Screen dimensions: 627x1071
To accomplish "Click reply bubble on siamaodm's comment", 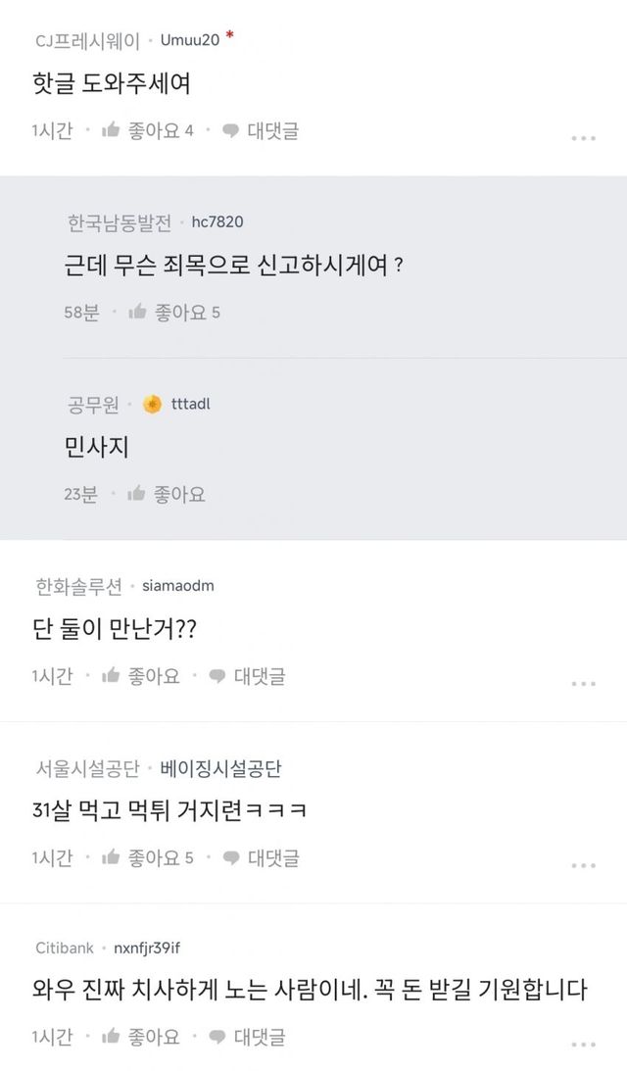I will 217,675.
